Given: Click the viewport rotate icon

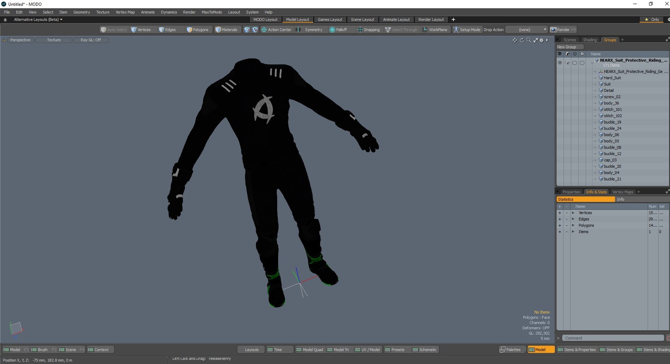Looking at the screenshot, I should click(522, 40).
